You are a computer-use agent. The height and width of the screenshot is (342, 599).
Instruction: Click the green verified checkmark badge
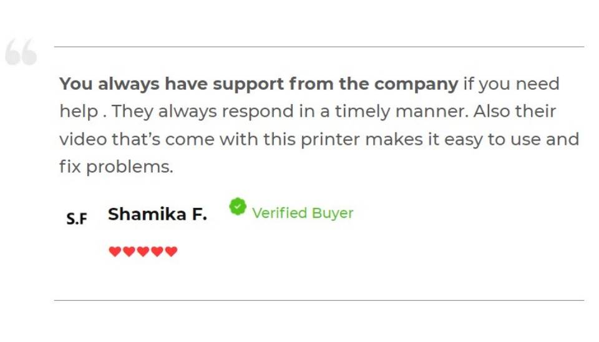(238, 207)
